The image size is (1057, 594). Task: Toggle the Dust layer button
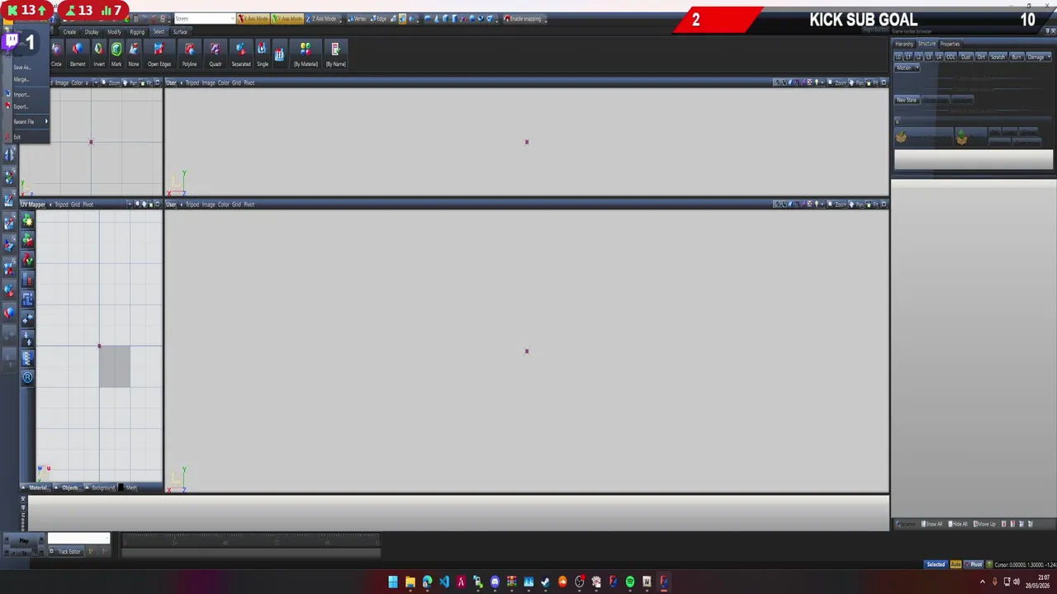tap(965, 57)
